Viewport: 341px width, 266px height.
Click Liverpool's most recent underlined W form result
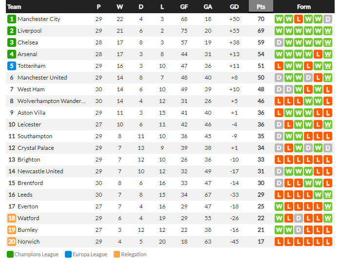point(328,31)
